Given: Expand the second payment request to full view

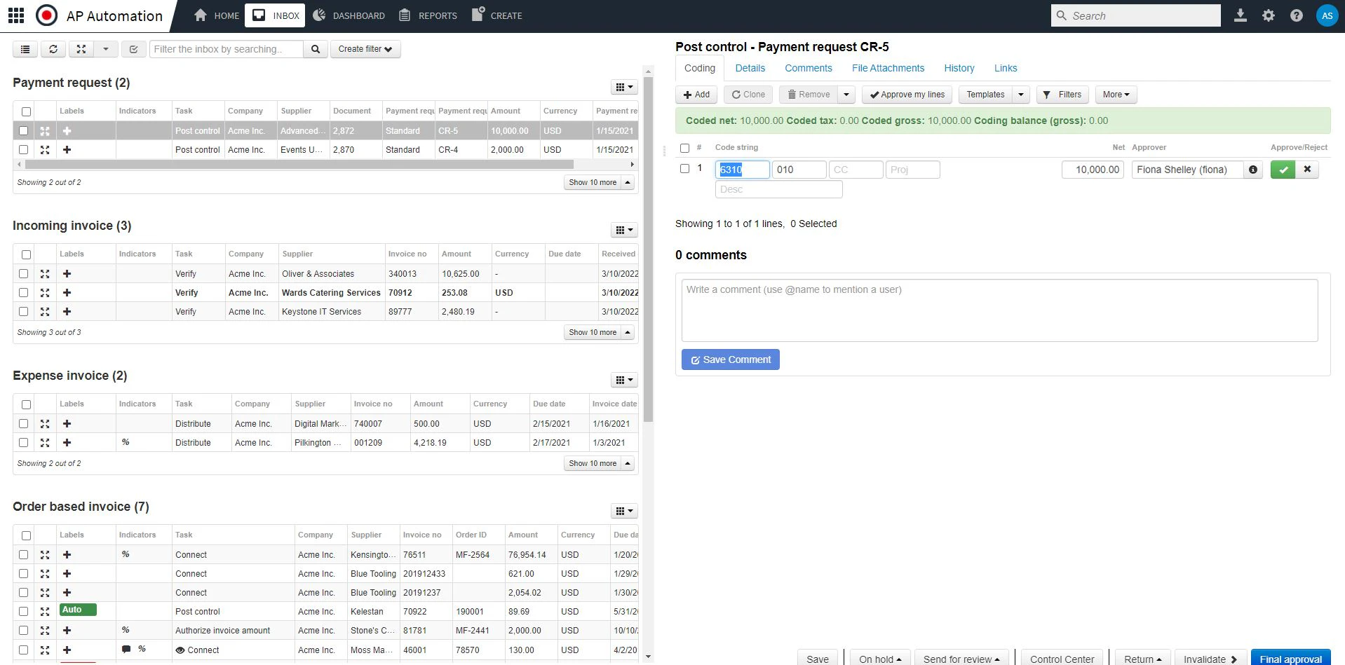Looking at the screenshot, I should point(45,149).
